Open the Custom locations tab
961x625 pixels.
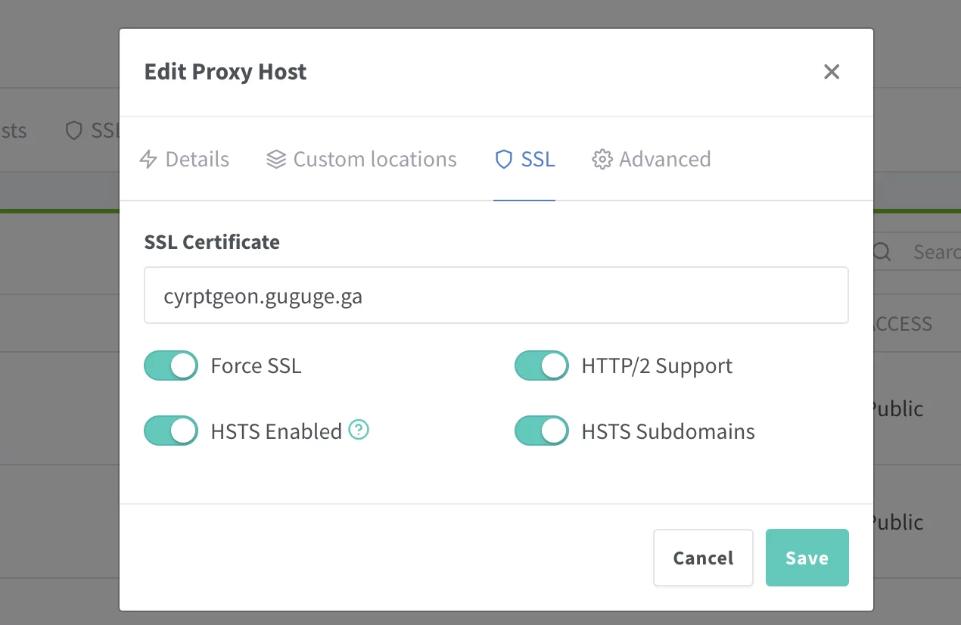click(375, 160)
